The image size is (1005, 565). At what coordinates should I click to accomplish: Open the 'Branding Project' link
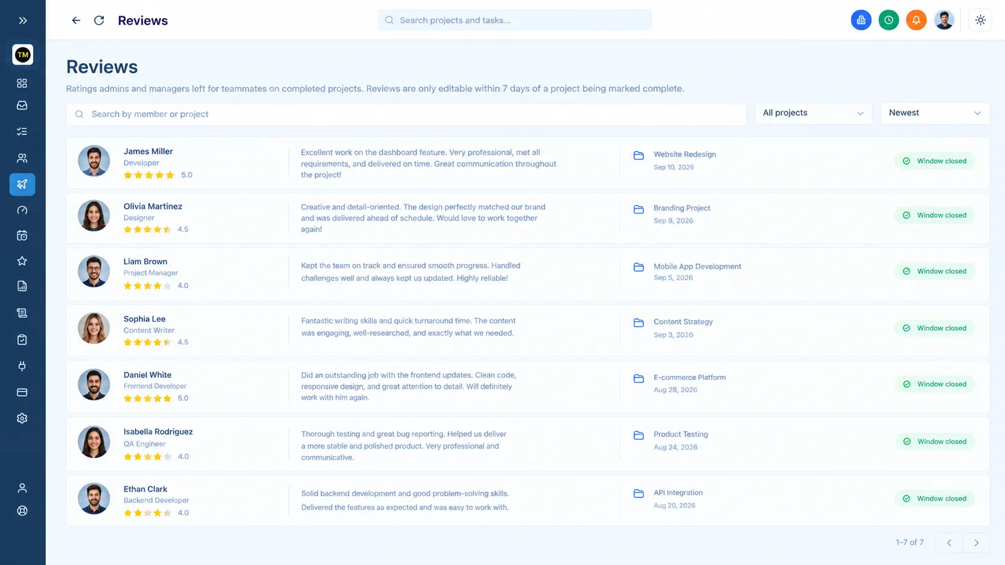coord(682,208)
